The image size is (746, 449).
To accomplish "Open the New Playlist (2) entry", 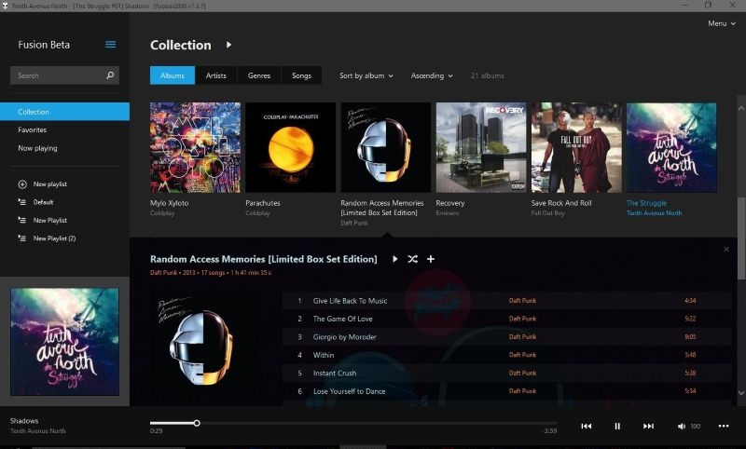I will pyautogui.click(x=54, y=238).
